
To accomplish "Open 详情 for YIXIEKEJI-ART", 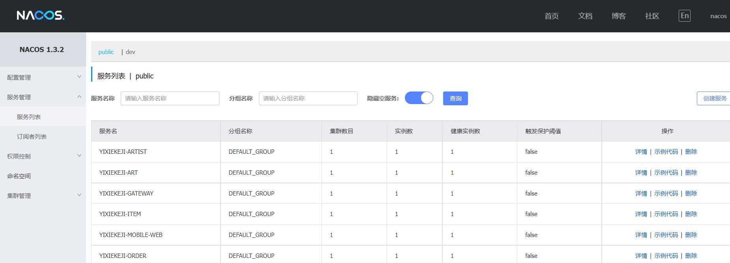I will (641, 172).
